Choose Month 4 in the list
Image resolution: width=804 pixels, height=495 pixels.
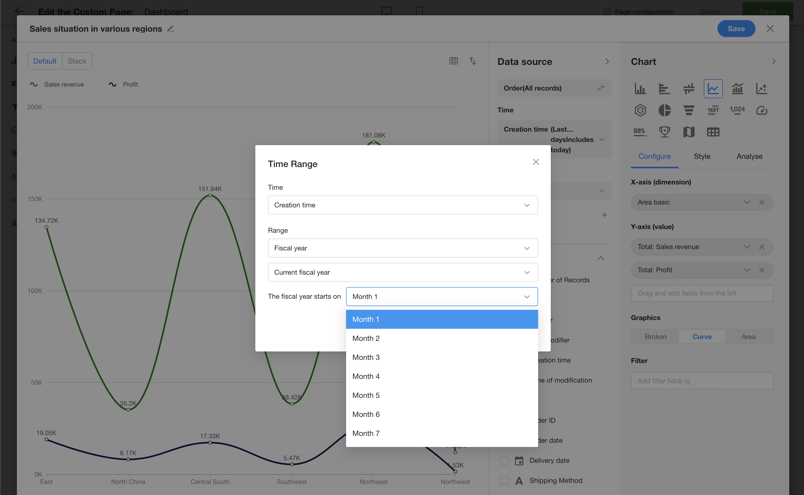tap(442, 376)
